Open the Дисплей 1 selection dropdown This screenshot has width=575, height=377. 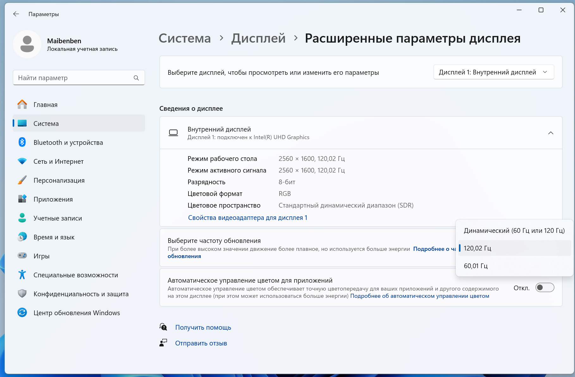tap(493, 72)
